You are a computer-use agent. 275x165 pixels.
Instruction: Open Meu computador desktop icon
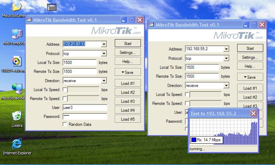(x=16, y=34)
